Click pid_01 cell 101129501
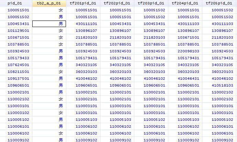The height and width of the screenshot is (142, 237). tap(16, 31)
